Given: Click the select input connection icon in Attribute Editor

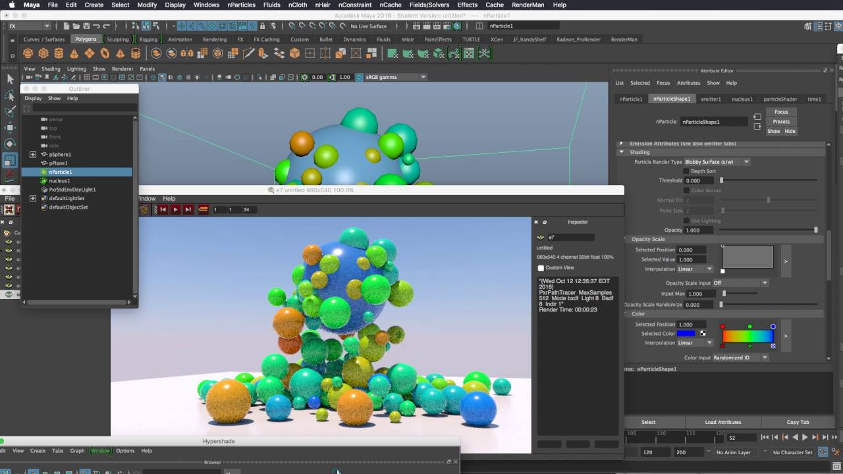Looking at the screenshot, I should coord(757,117).
